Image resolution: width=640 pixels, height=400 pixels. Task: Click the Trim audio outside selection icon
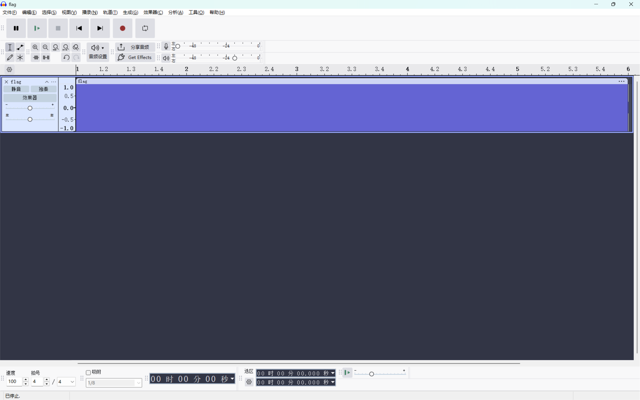[36, 57]
